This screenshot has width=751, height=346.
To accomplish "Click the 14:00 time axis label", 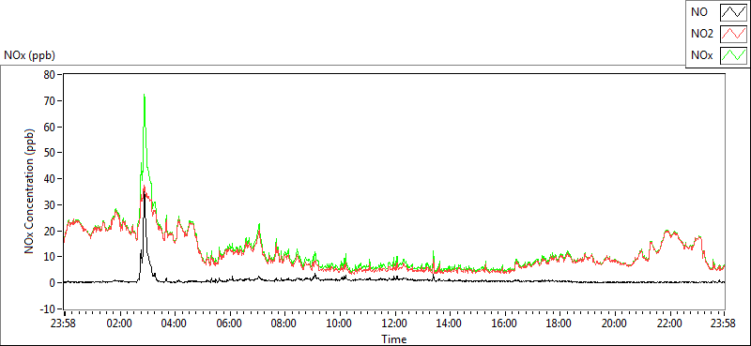I will [x=450, y=323].
